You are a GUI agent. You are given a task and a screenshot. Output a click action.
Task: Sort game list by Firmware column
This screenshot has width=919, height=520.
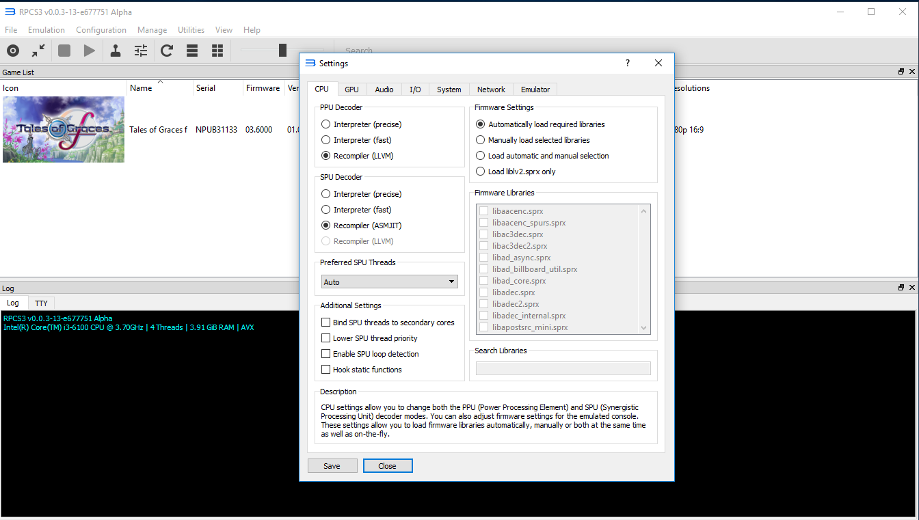(263, 87)
